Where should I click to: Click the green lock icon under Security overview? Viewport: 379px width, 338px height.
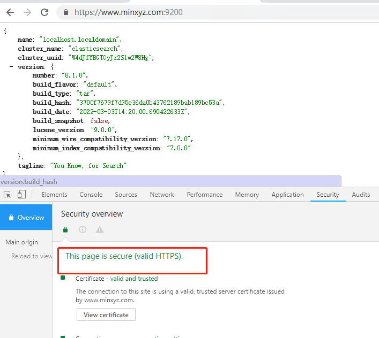[x=65, y=229]
